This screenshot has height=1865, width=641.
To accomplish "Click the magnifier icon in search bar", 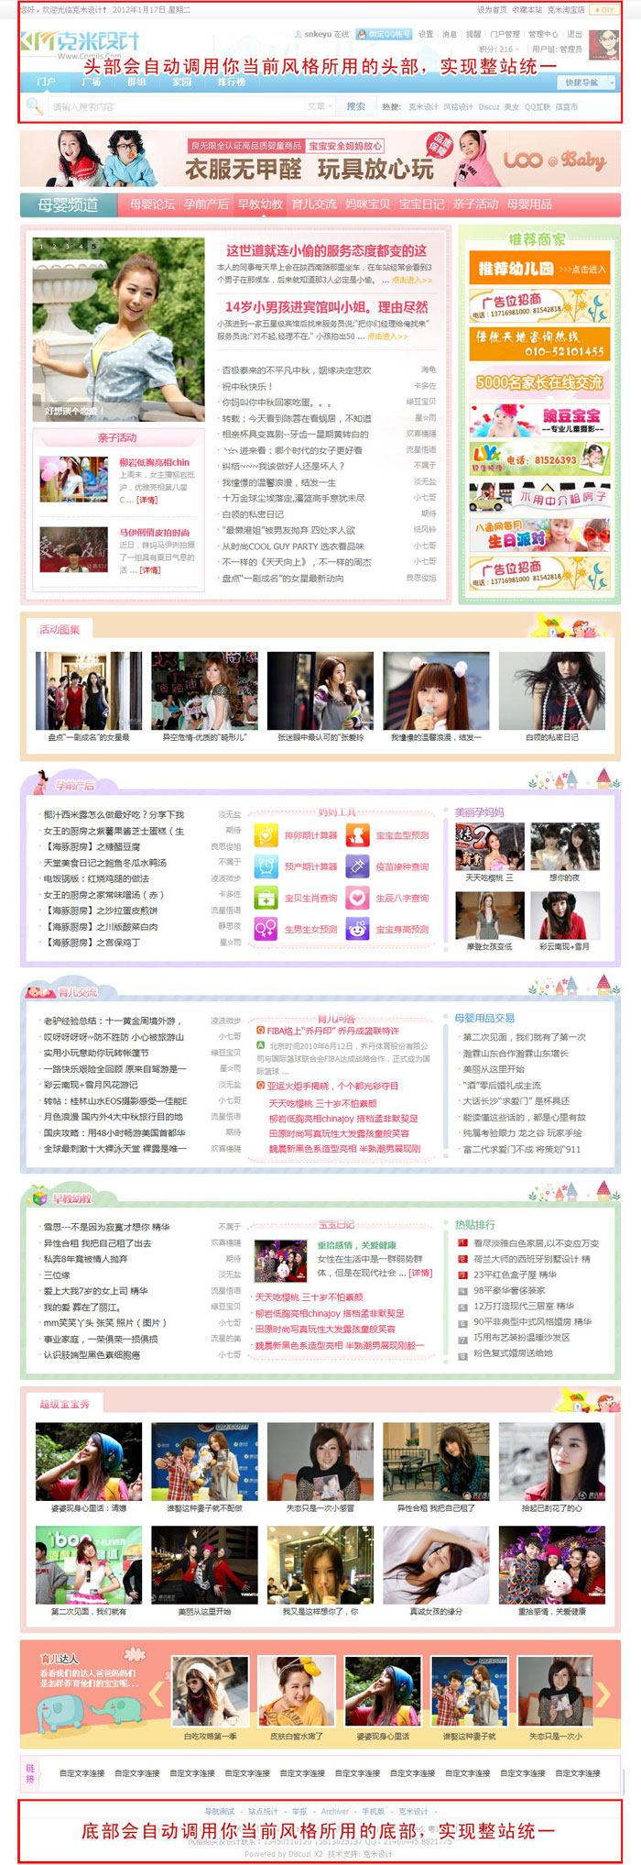I will click(35, 106).
